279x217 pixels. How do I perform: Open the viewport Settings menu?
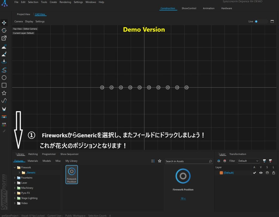pyautogui.click(x=40, y=22)
